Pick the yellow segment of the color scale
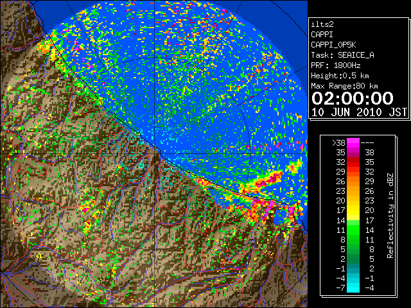 click(x=353, y=210)
